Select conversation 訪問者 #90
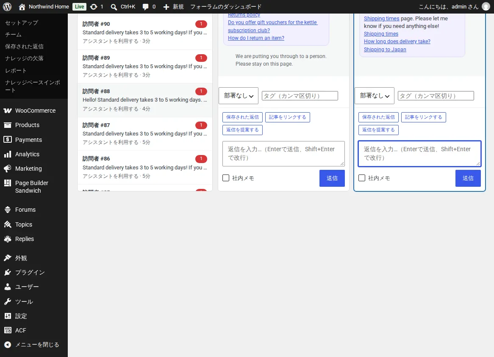494x357 pixels. point(144,33)
